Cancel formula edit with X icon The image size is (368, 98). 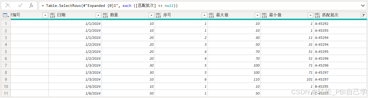8,6
